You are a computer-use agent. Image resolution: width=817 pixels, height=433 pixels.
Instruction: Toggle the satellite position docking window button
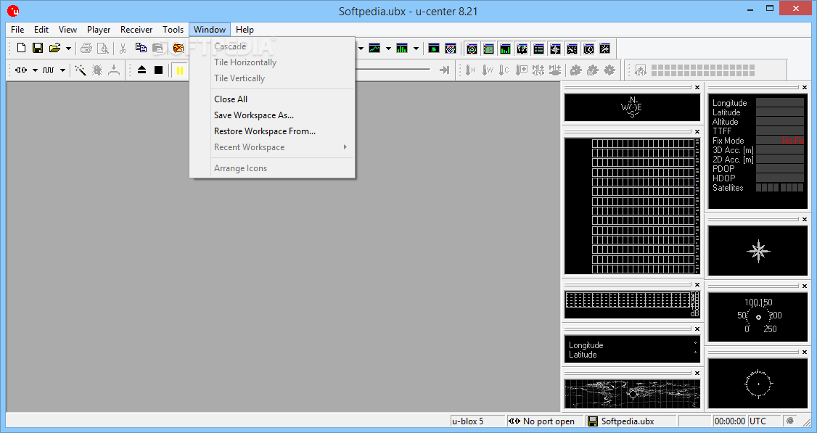(x=472, y=49)
